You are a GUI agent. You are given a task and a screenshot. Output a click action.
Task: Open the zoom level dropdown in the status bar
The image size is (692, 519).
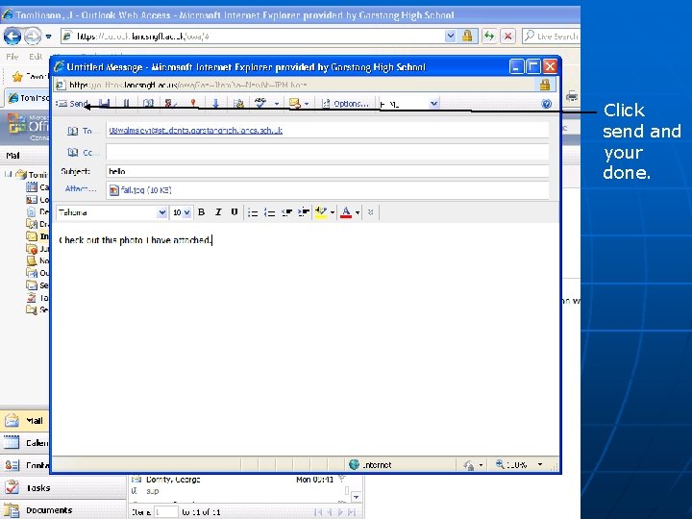click(x=540, y=464)
